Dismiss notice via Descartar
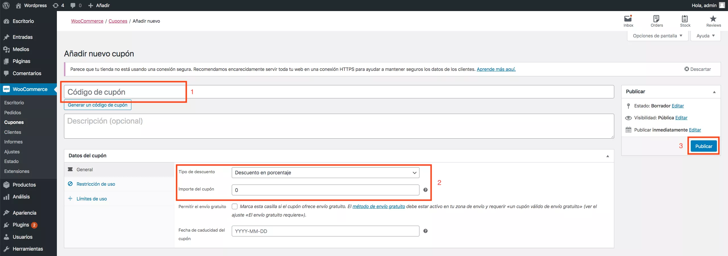Image resolution: width=728 pixels, height=256 pixels. point(698,69)
